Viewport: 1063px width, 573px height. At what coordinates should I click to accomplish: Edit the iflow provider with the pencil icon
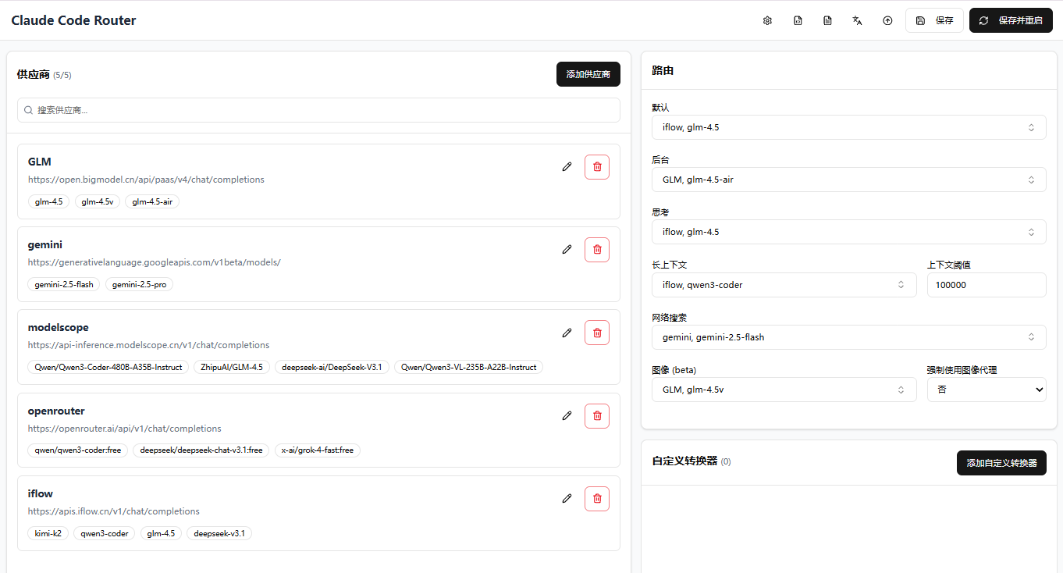567,498
